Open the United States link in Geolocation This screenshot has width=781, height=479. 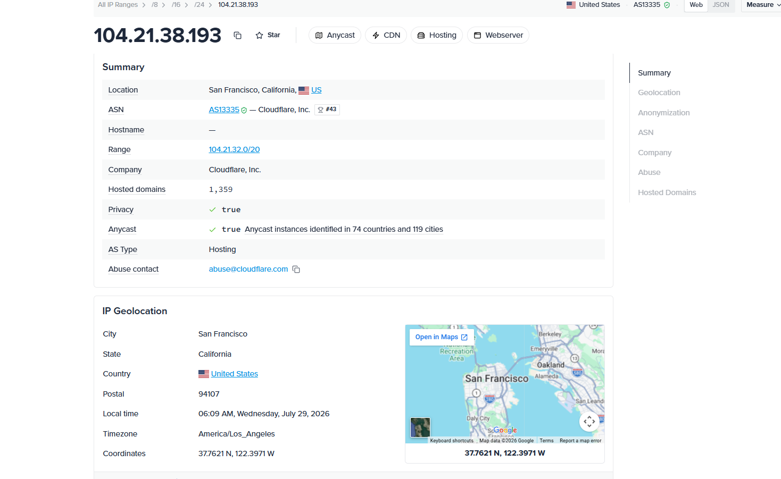click(235, 374)
